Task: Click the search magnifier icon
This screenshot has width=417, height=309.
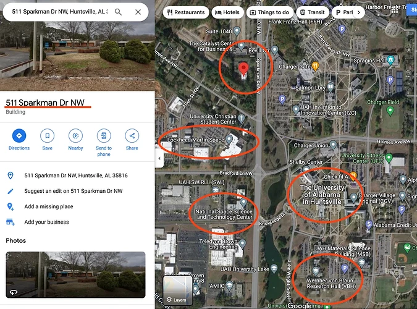Action: [118, 12]
